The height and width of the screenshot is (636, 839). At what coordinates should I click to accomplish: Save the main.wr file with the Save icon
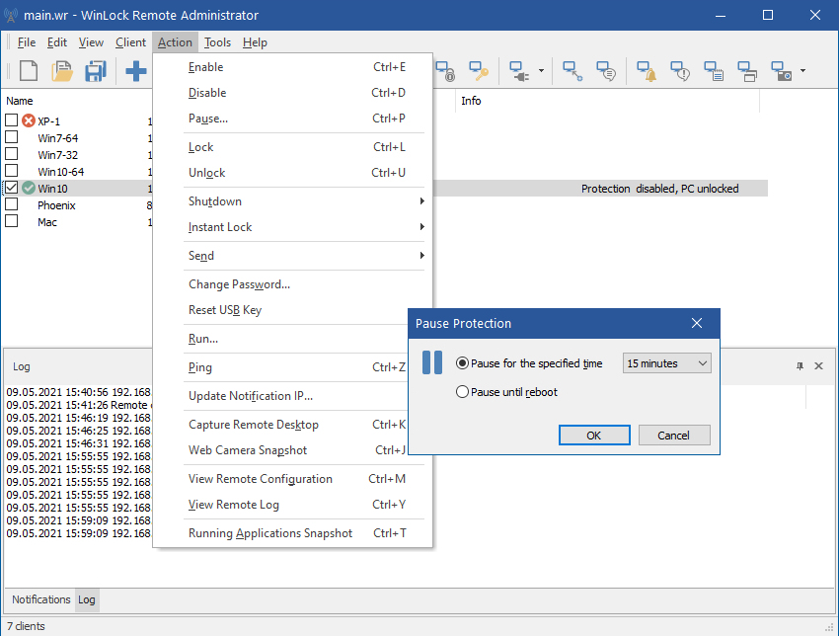pyautogui.click(x=94, y=69)
